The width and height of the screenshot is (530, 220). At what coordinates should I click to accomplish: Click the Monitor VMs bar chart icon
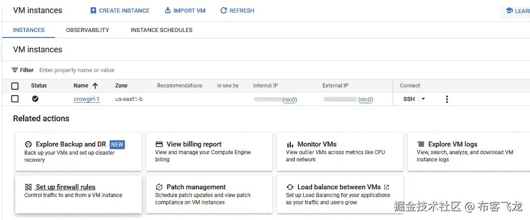[290, 145]
